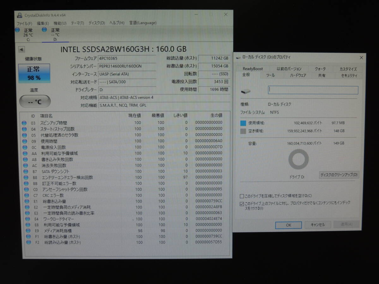Click the previous disk arrow button
Viewport: 379px width, 284px height.
click(21, 50)
